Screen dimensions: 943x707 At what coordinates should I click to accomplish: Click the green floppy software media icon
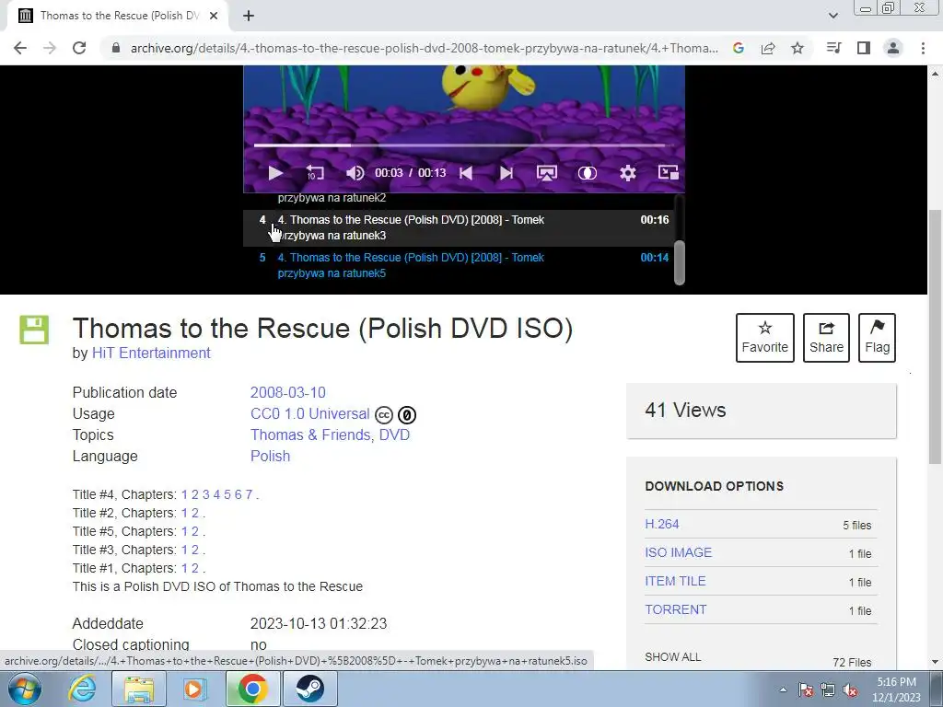point(34,330)
